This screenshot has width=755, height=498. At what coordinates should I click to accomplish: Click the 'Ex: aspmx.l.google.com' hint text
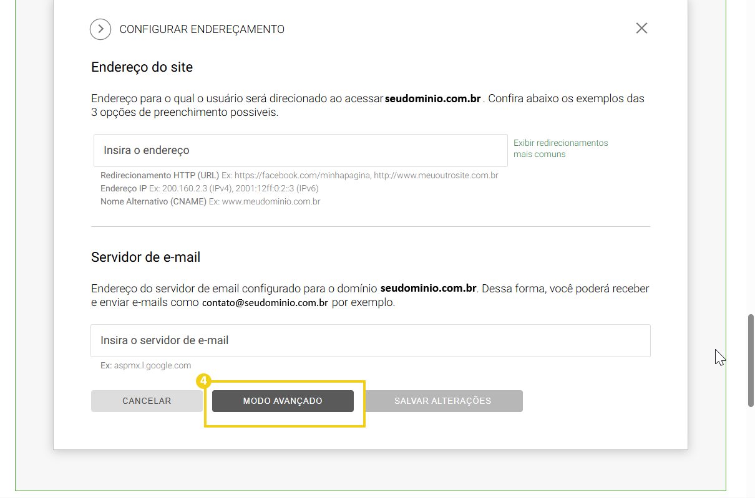[x=145, y=365]
